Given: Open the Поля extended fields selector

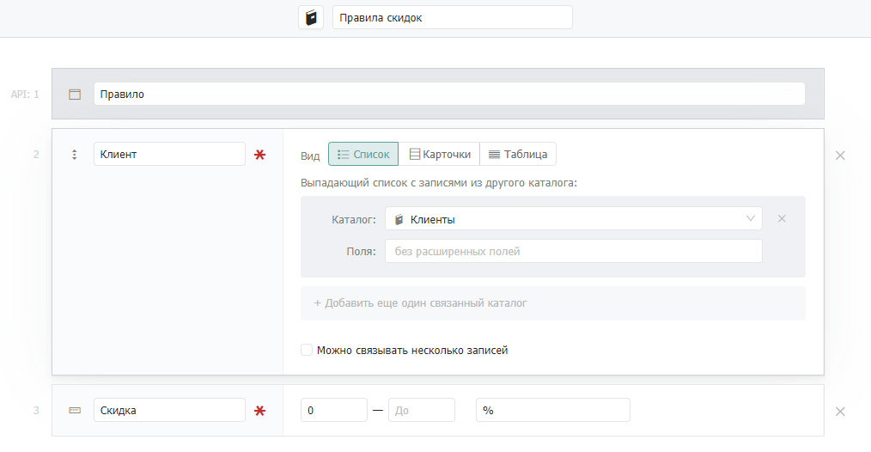Looking at the screenshot, I should [573, 251].
